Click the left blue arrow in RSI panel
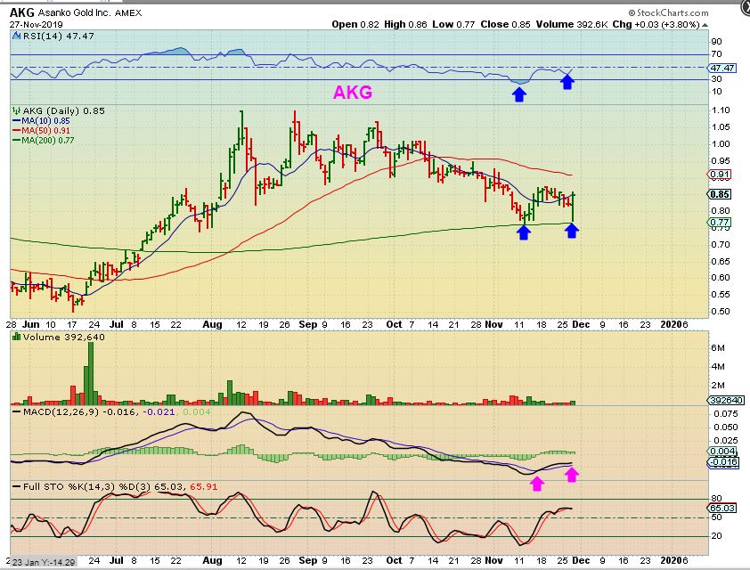 coord(518,93)
